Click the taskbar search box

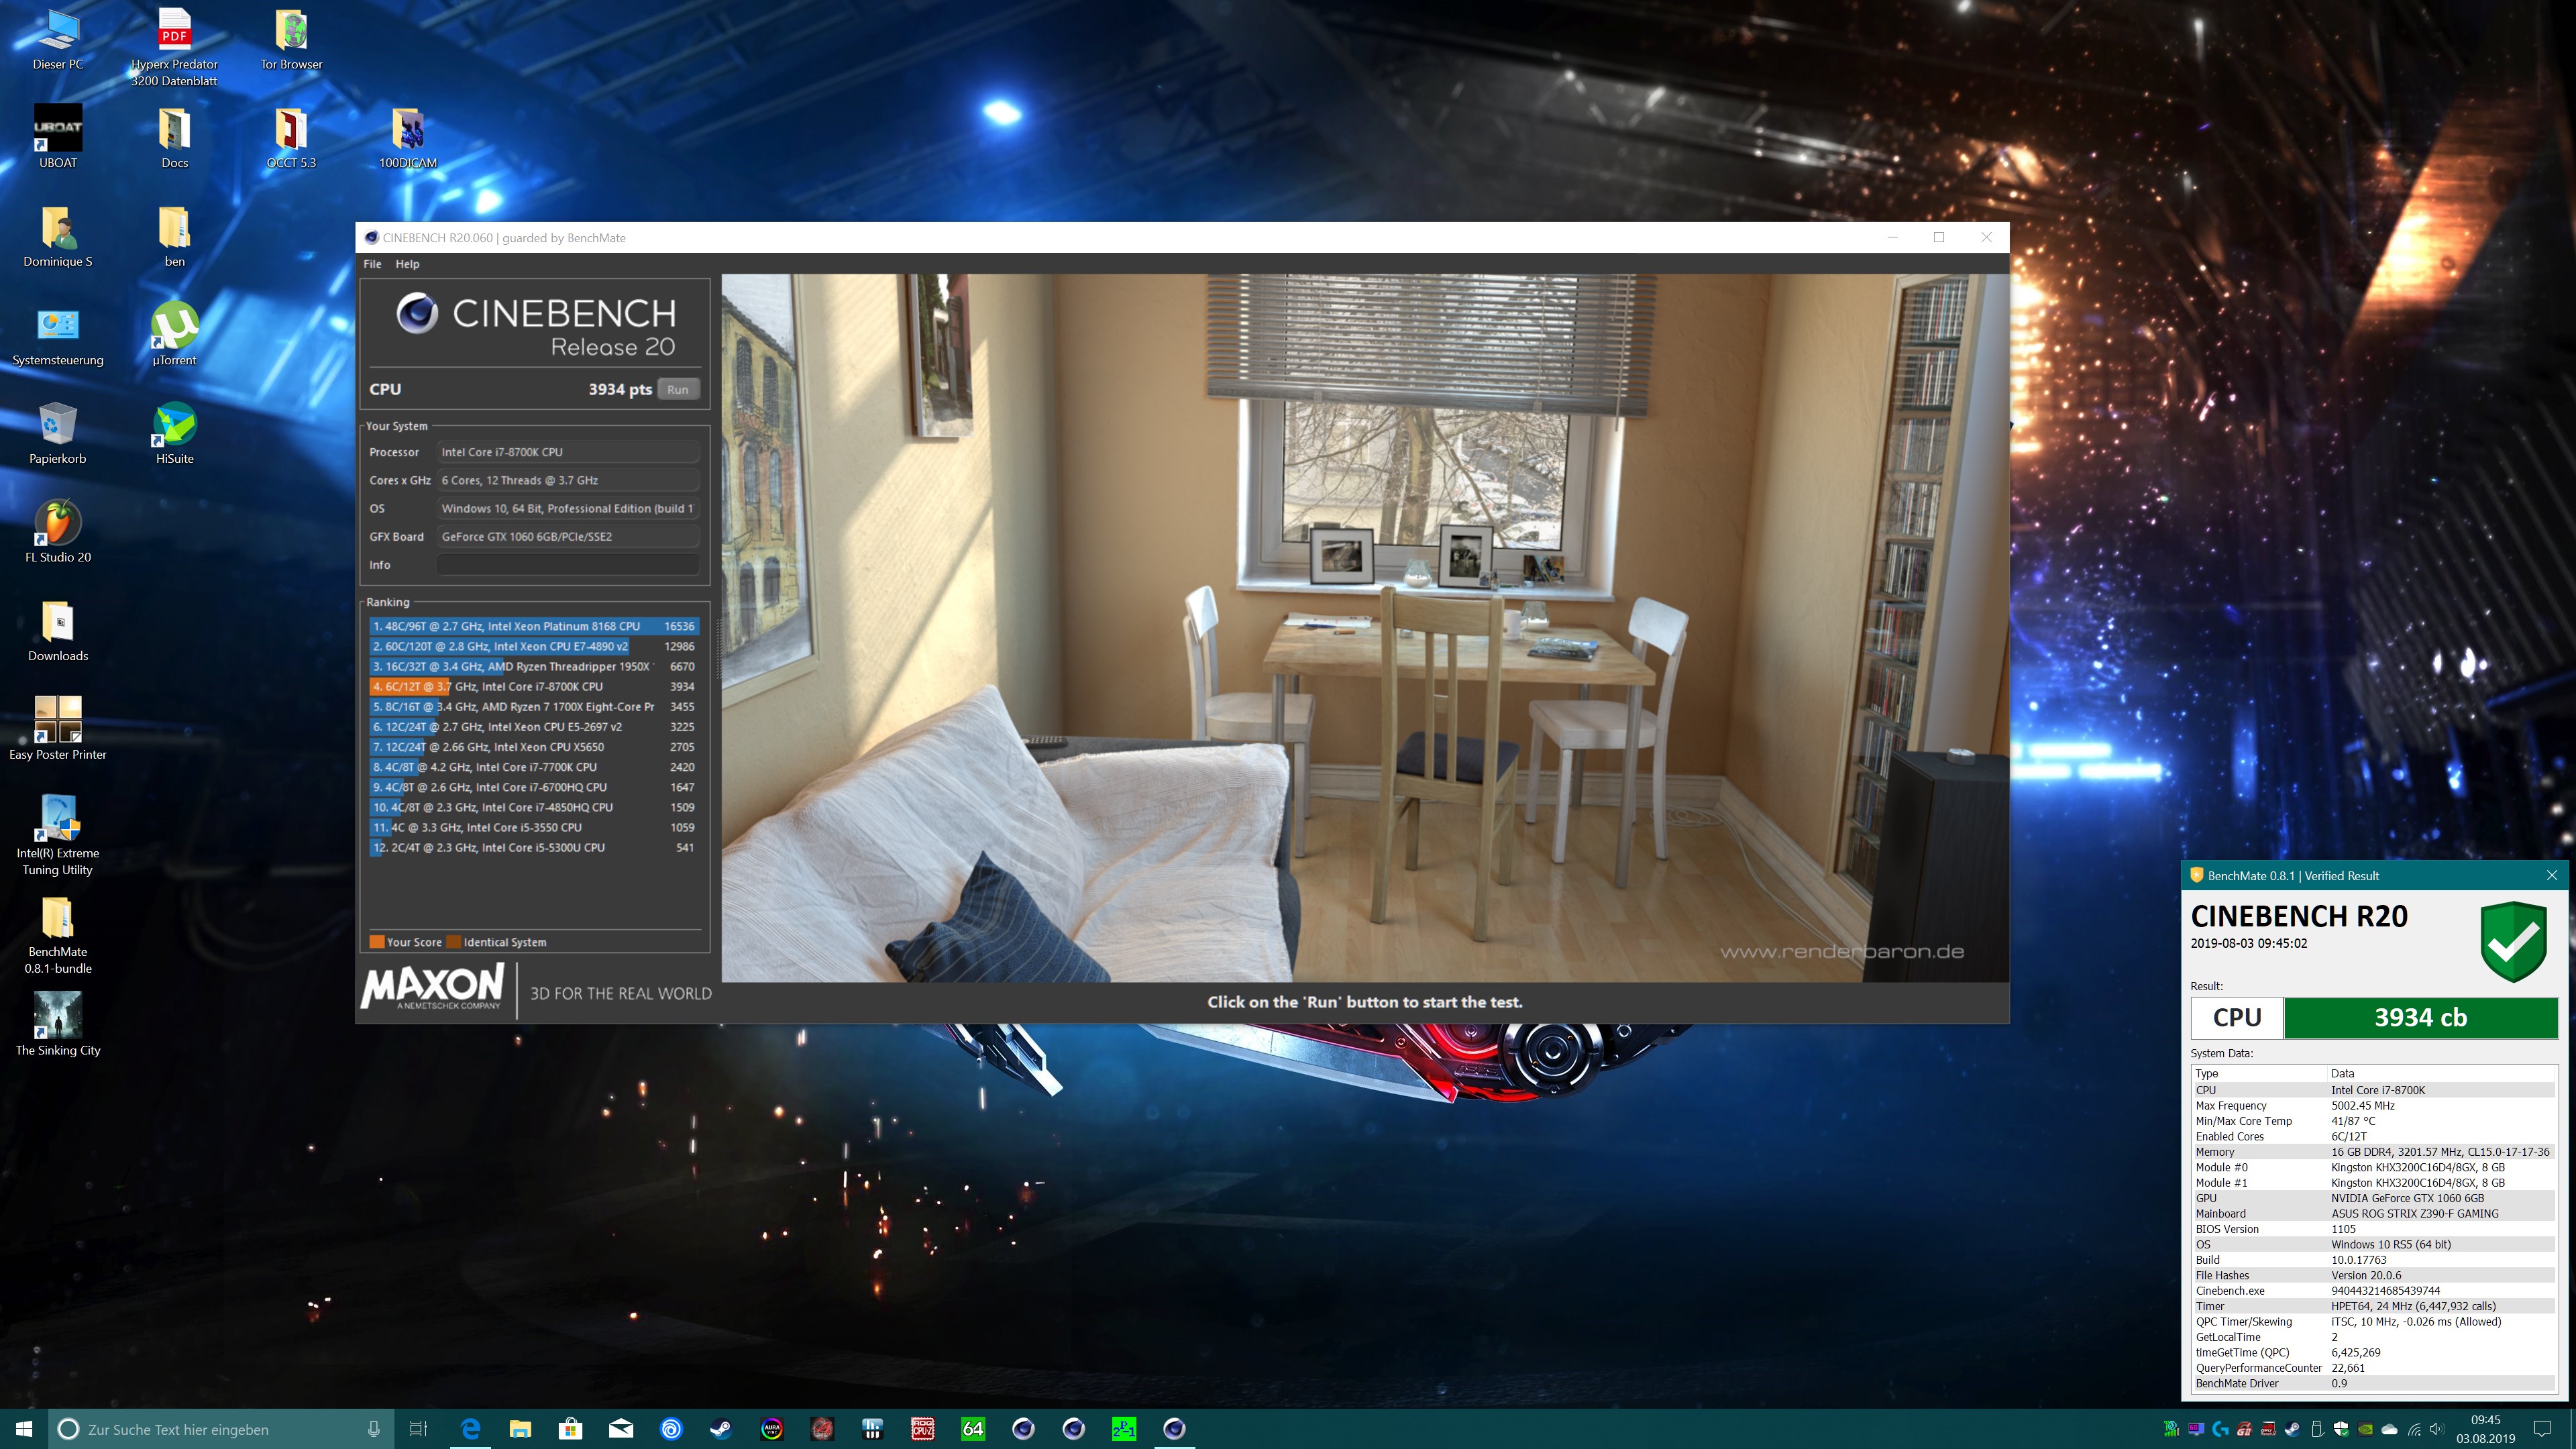220,1429
